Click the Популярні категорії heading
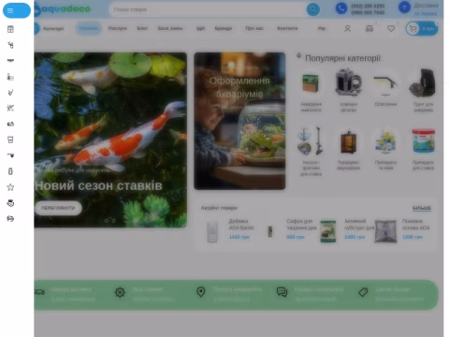The image size is (449, 337). 342,58
